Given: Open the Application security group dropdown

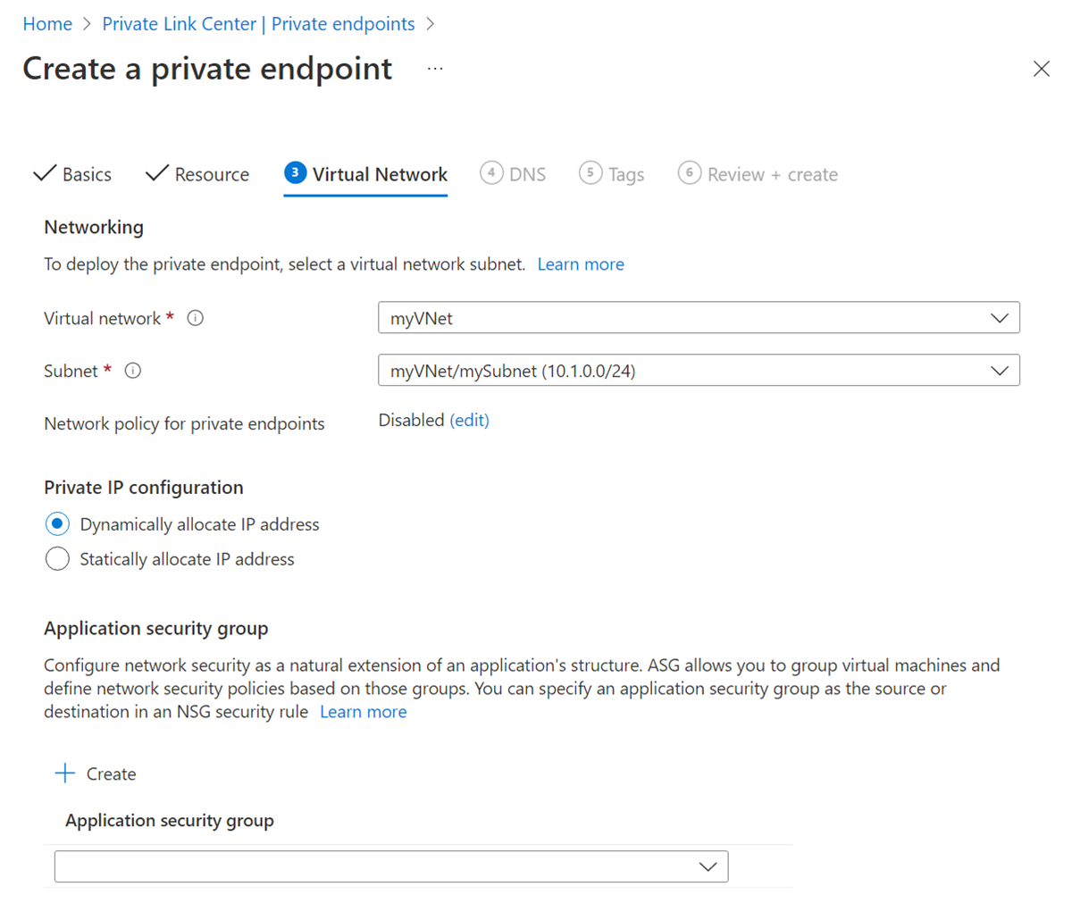Looking at the screenshot, I should [391, 866].
